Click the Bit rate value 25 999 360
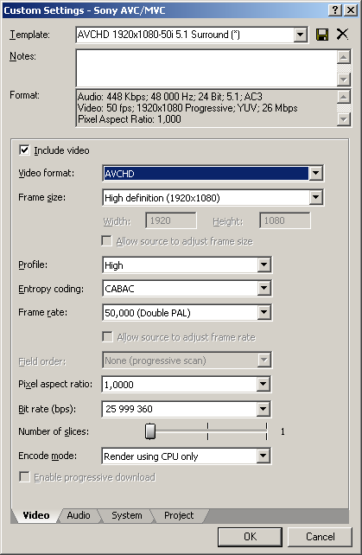Image resolution: width=362 pixels, height=555 pixels. point(129,409)
